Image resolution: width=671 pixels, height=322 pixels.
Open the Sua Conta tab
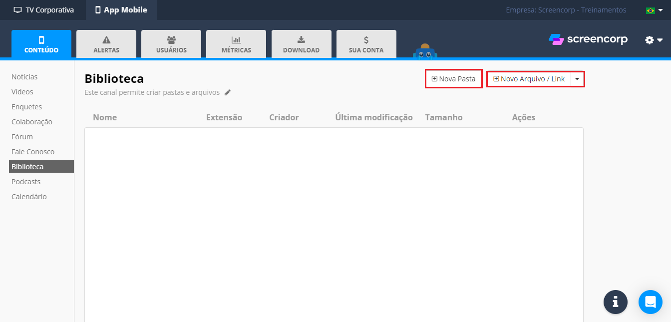coord(366,44)
